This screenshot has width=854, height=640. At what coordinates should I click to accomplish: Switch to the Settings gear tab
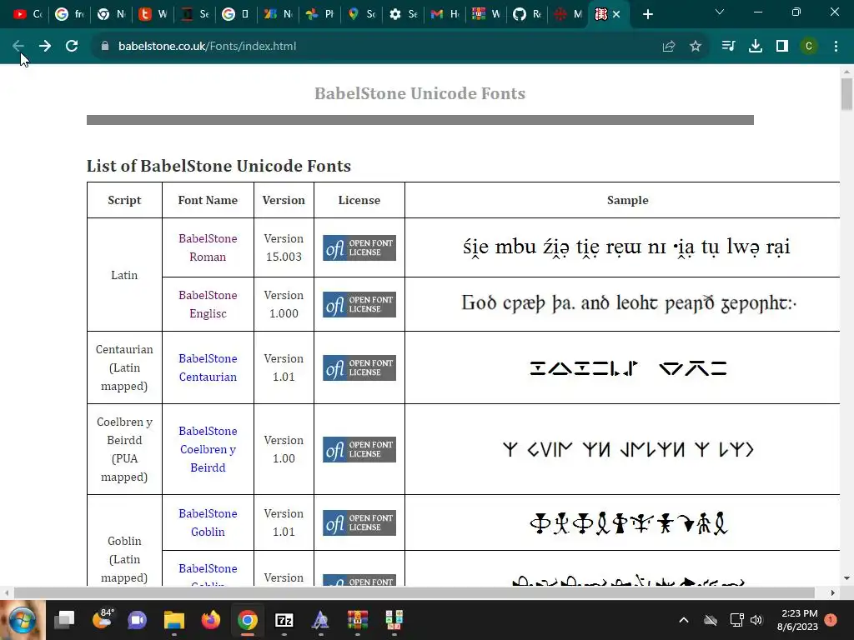(403, 14)
